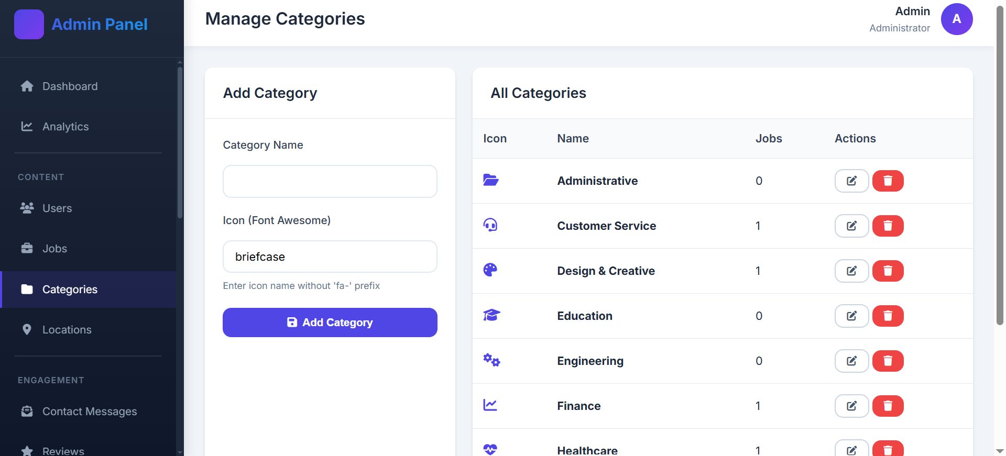Open Analytics from the sidebar
The width and height of the screenshot is (1006, 456).
click(x=65, y=127)
